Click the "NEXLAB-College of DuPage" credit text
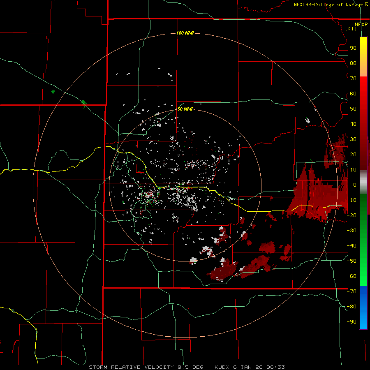The height and width of the screenshot is (370, 370). [328, 5]
